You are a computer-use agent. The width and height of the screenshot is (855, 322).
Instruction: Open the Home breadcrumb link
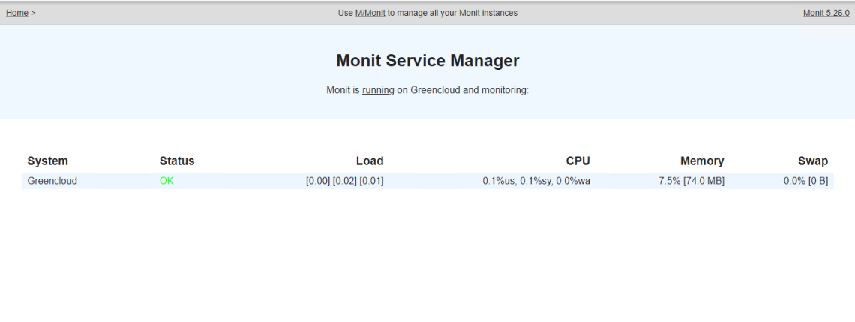tap(17, 13)
